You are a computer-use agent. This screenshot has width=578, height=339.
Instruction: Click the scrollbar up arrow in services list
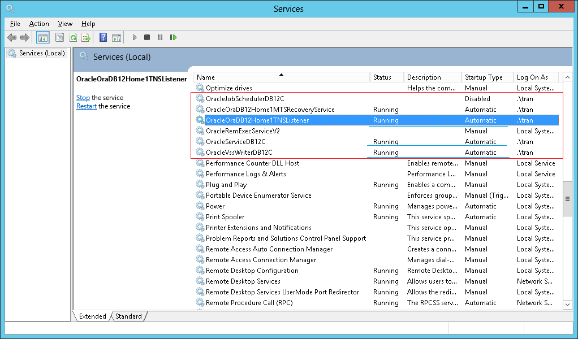[x=567, y=77]
